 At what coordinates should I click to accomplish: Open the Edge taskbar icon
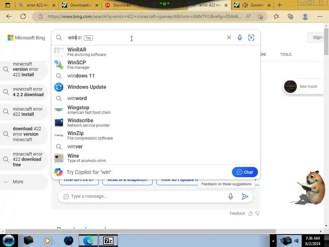[88, 241]
